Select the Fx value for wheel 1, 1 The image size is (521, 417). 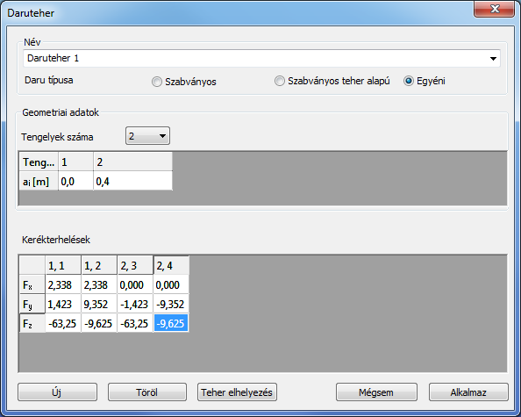(x=63, y=285)
